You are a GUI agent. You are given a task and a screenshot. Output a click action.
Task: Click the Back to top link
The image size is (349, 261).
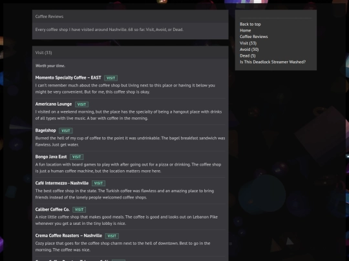point(250,24)
